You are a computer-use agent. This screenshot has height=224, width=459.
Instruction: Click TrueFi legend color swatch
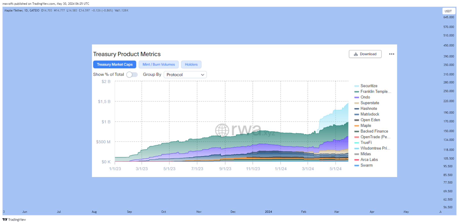357,143
